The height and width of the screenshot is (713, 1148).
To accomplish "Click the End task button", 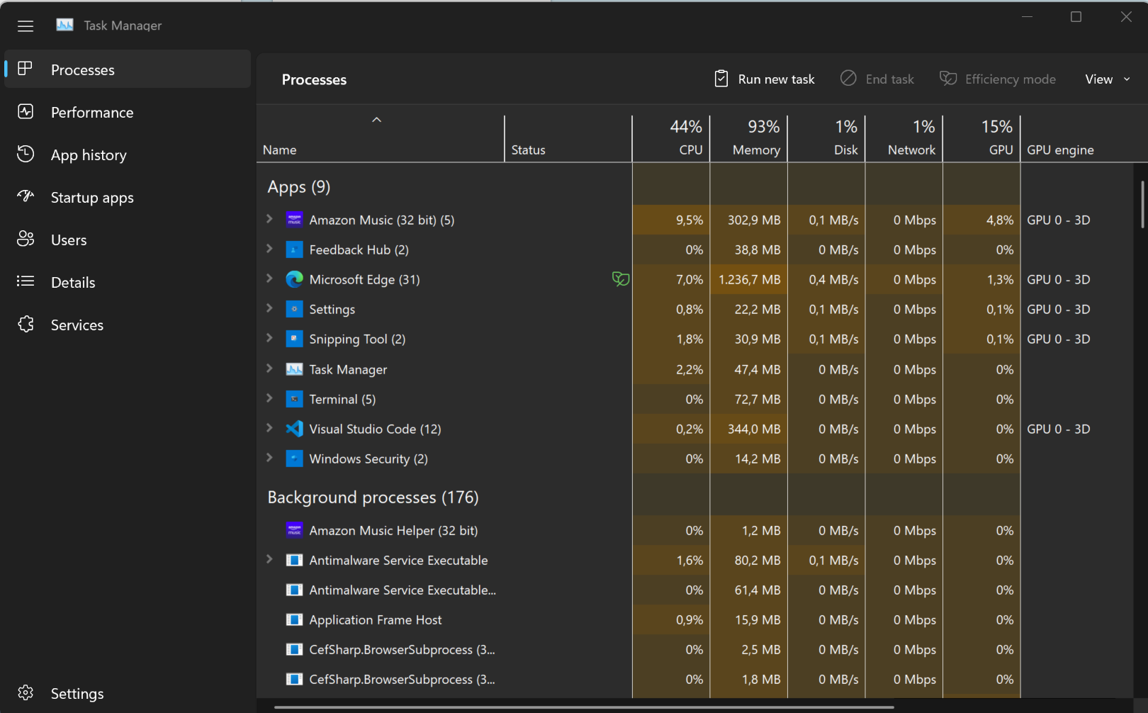I will click(877, 79).
